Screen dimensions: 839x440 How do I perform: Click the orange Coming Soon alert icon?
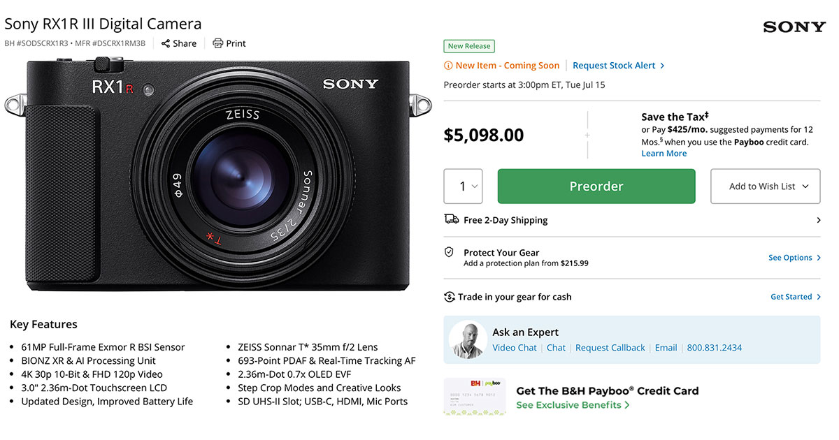click(x=447, y=65)
